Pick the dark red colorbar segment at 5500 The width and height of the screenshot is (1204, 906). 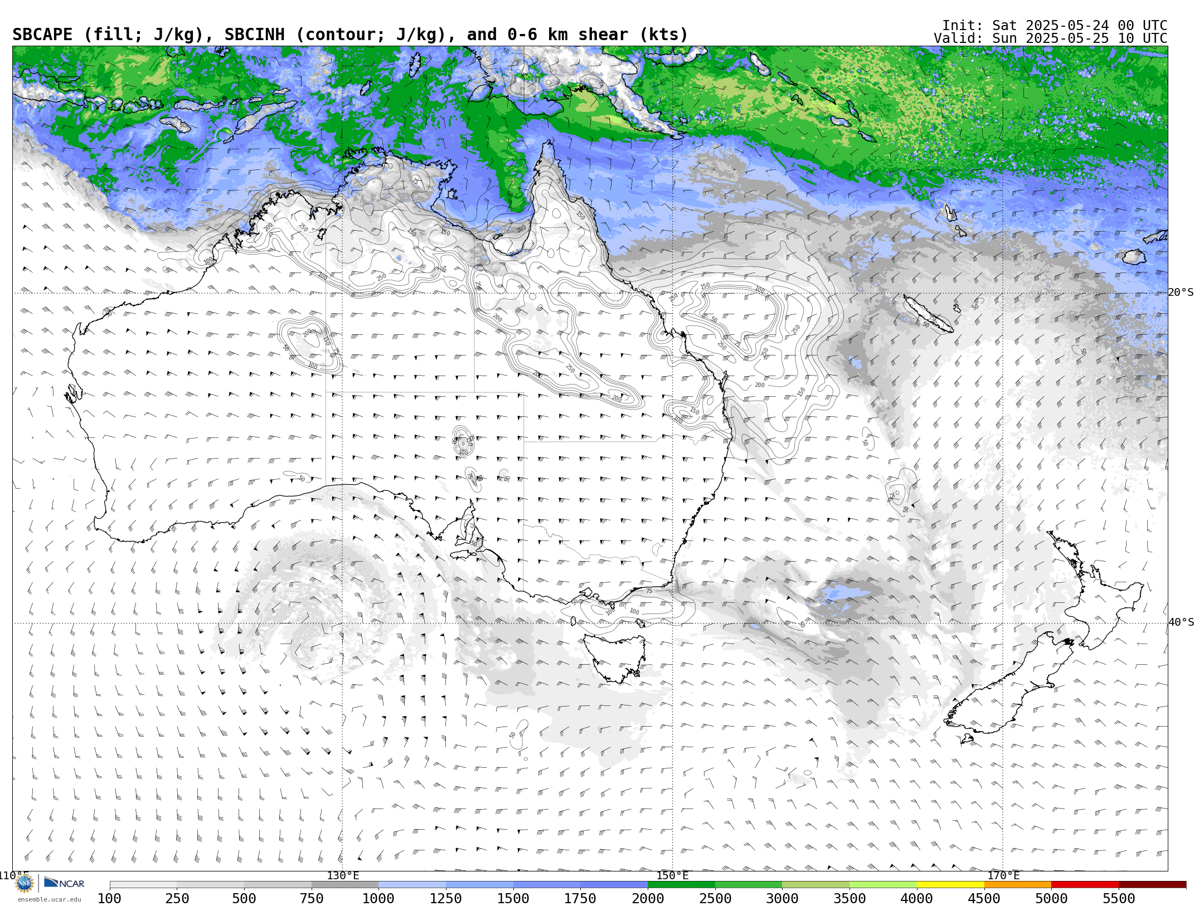click(1152, 885)
